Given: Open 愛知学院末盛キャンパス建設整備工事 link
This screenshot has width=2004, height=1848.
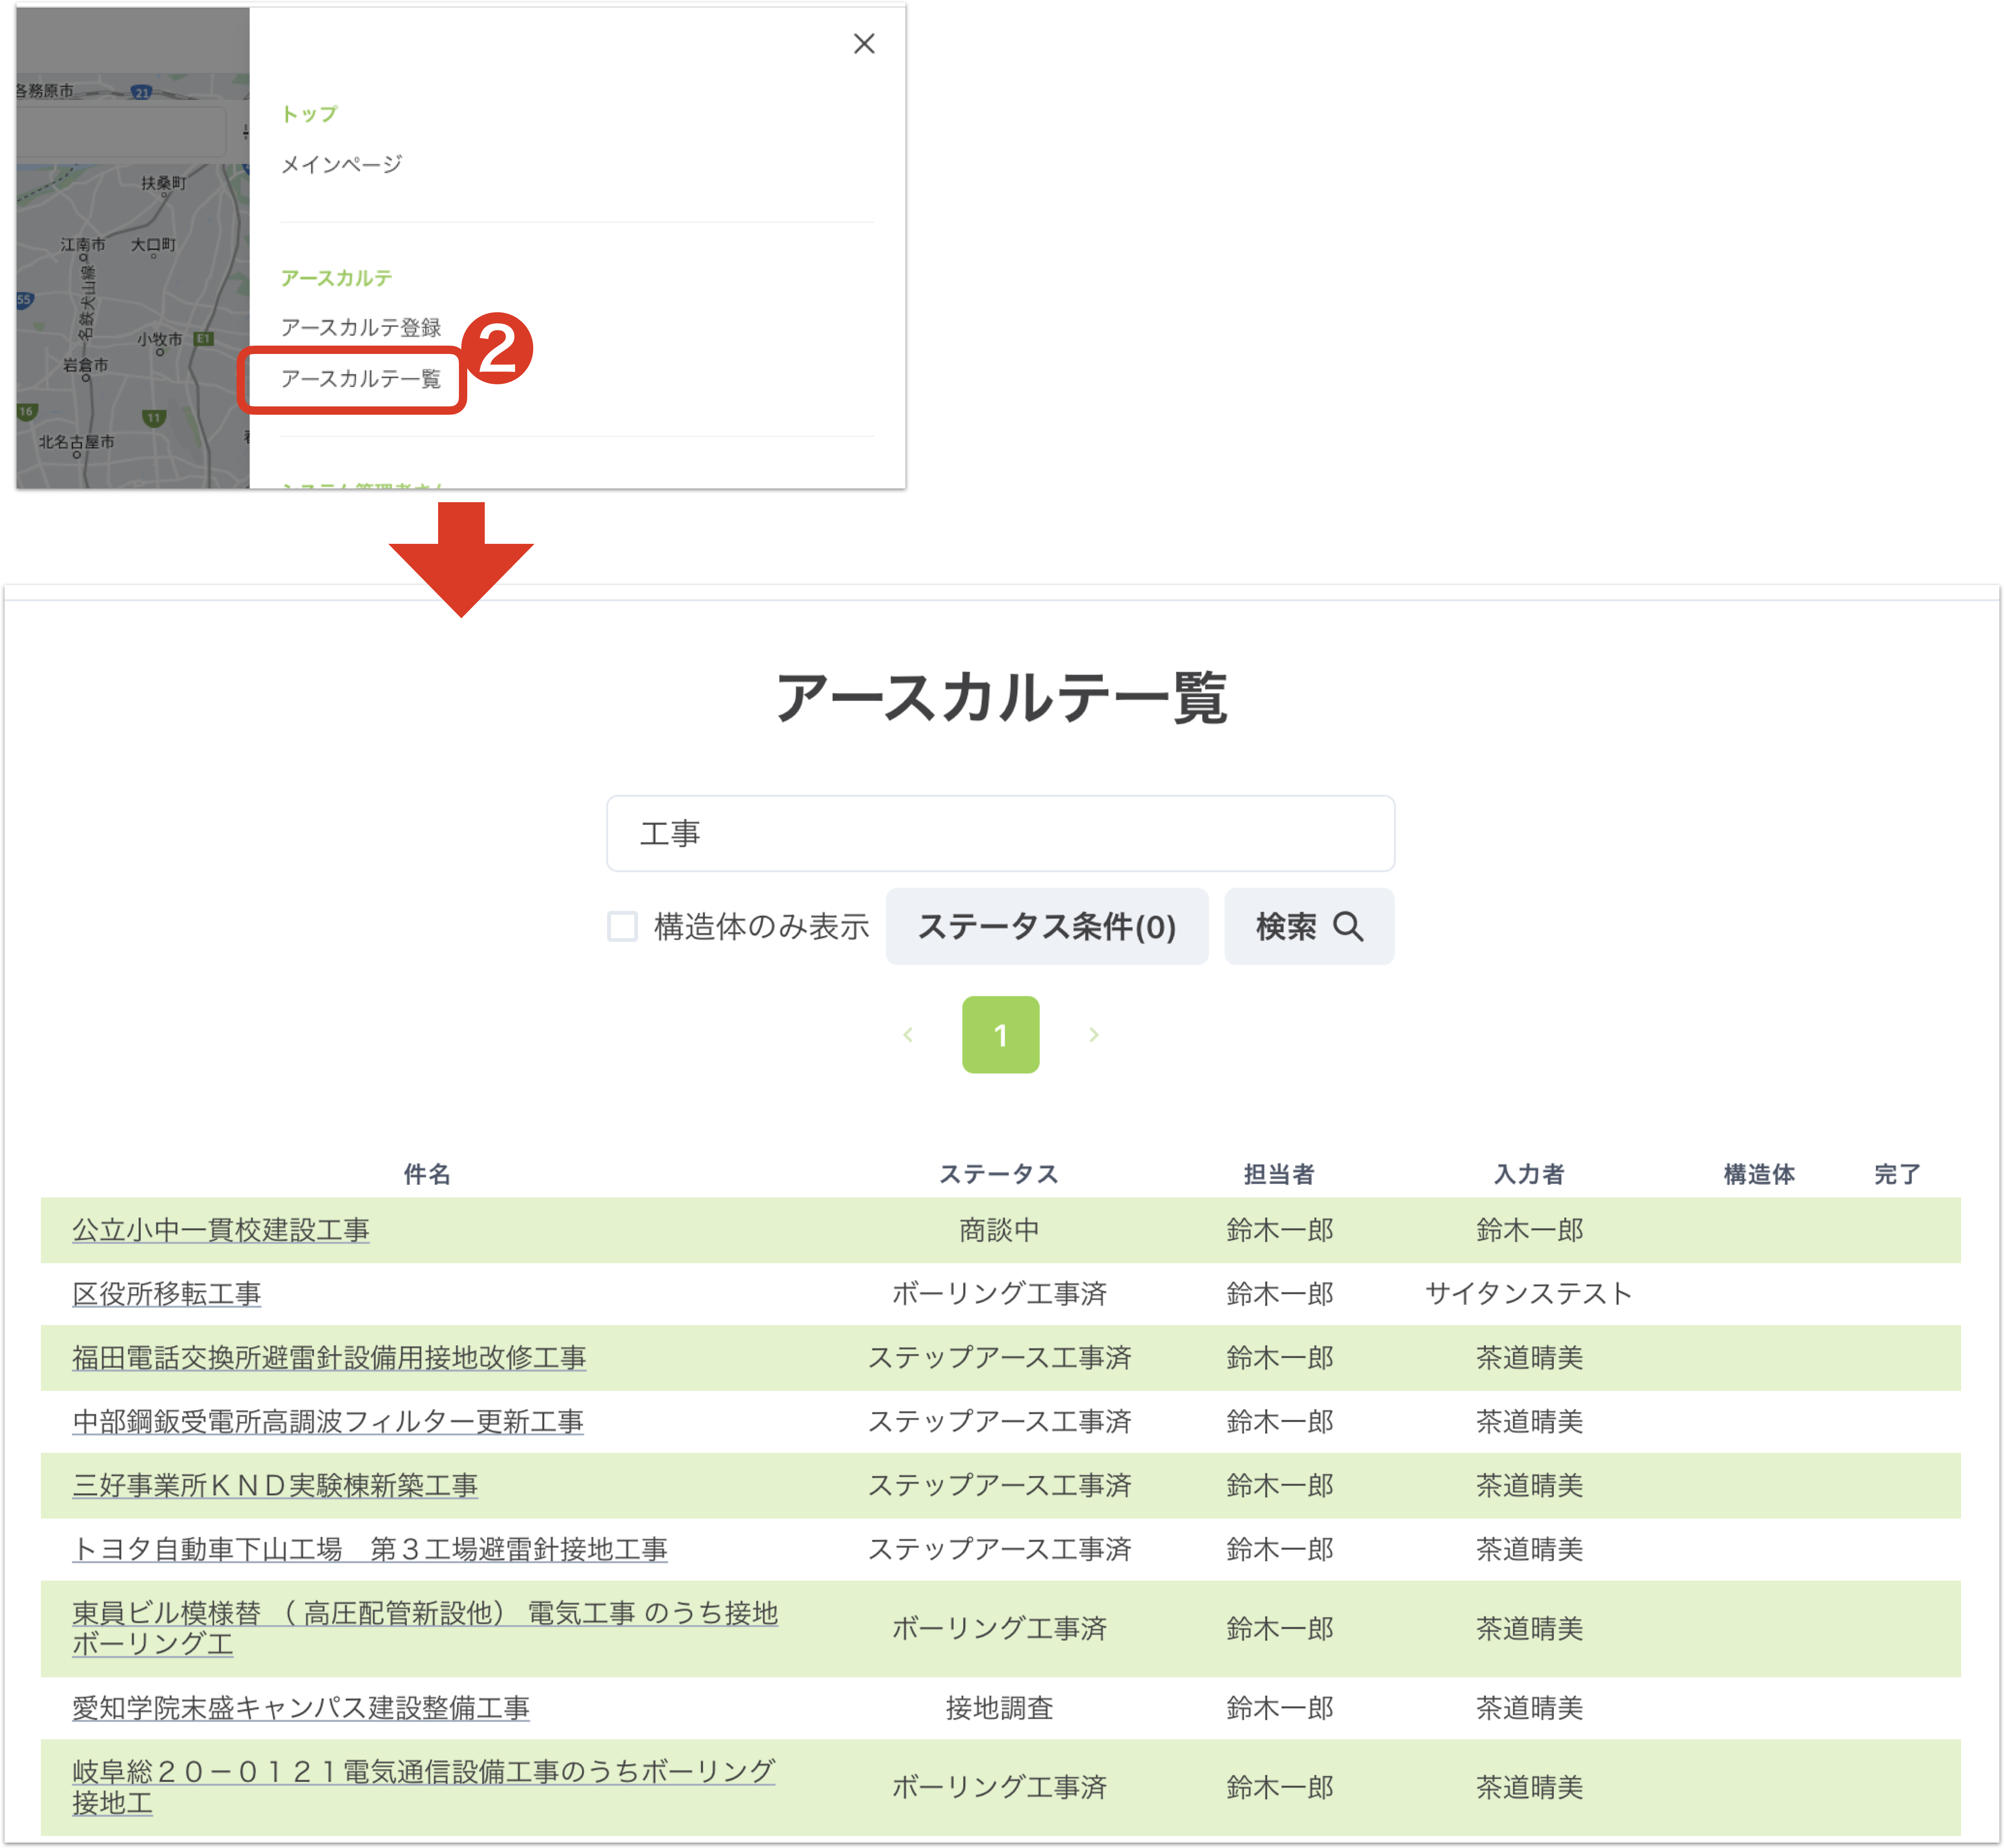Looking at the screenshot, I should click(301, 1707).
